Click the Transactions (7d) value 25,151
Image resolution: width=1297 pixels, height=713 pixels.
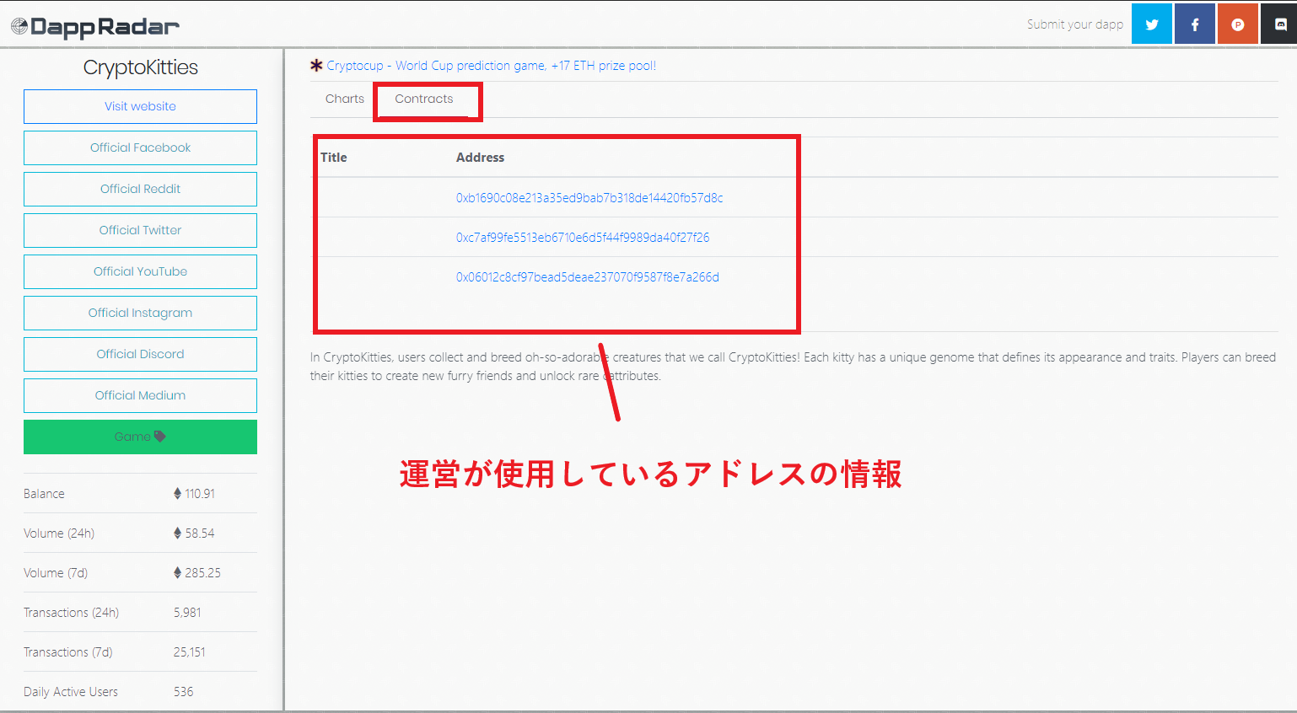(x=190, y=652)
